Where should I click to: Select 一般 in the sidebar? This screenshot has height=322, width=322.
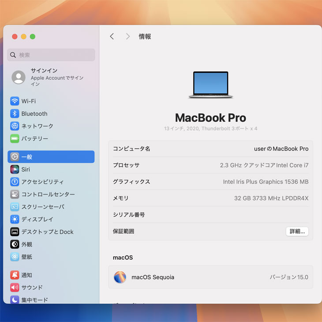[51, 157]
